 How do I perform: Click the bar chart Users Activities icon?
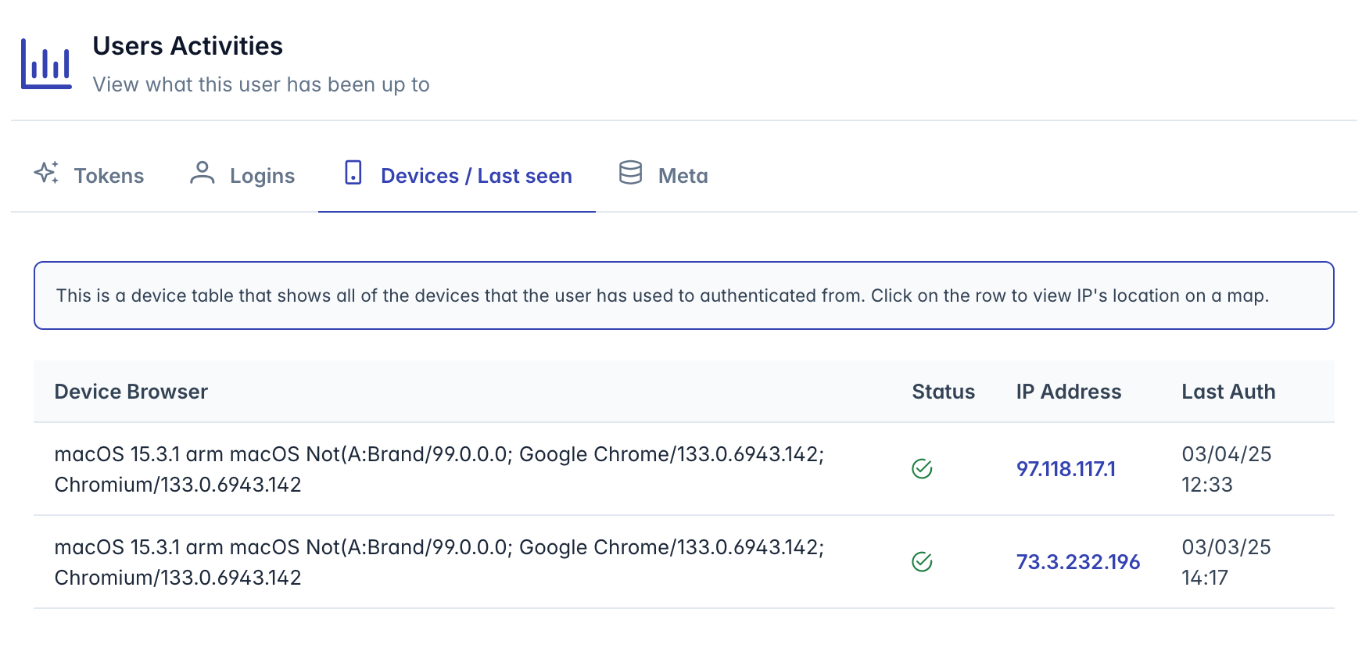(x=46, y=63)
